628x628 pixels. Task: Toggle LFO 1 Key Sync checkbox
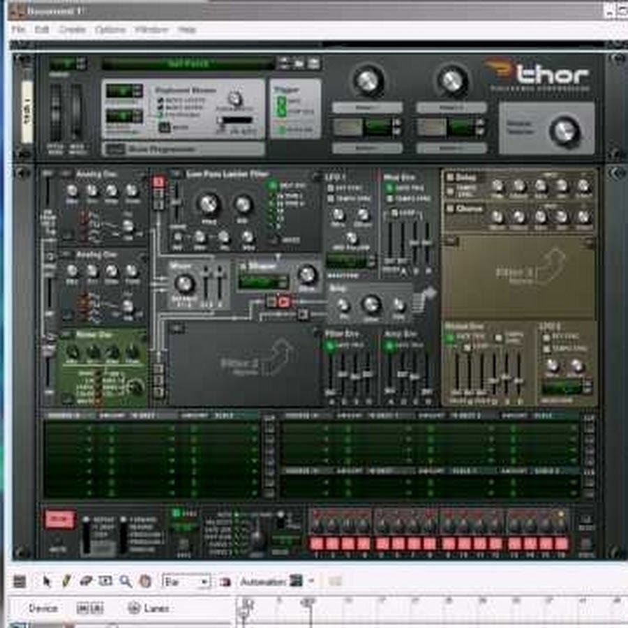331,188
